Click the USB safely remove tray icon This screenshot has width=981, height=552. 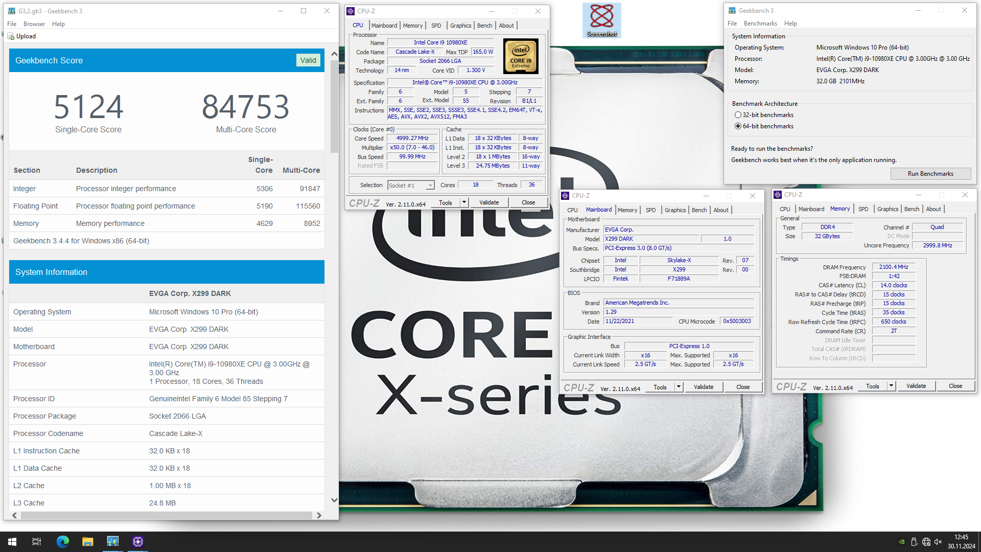(914, 542)
